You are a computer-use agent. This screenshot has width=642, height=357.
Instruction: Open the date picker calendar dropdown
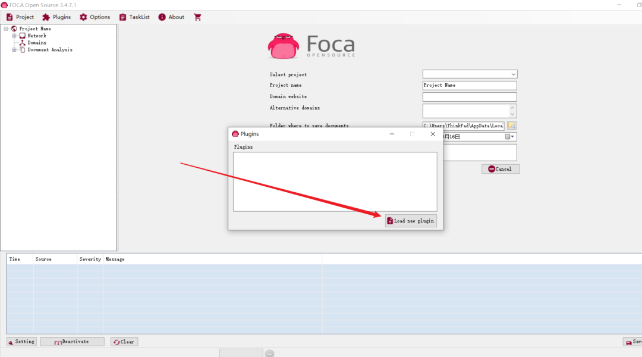510,136
